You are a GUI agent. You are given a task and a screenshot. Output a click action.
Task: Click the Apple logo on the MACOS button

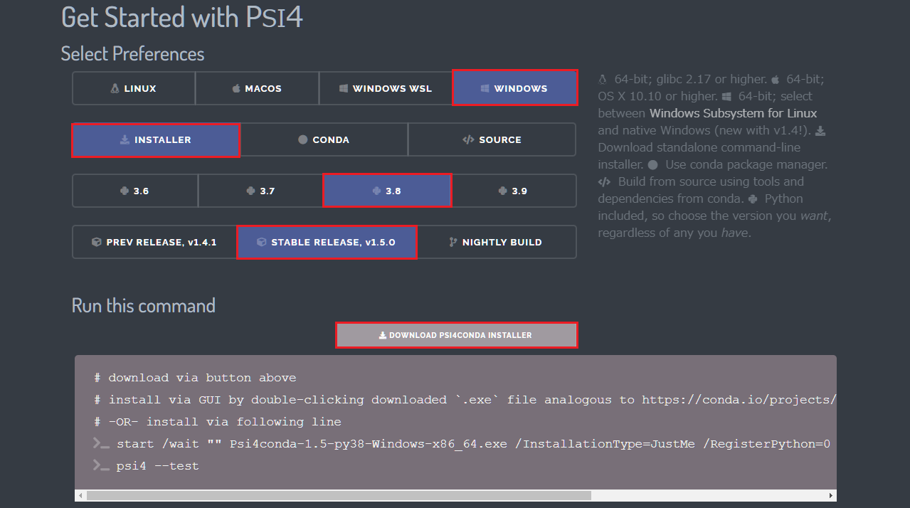click(x=235, y=88)
